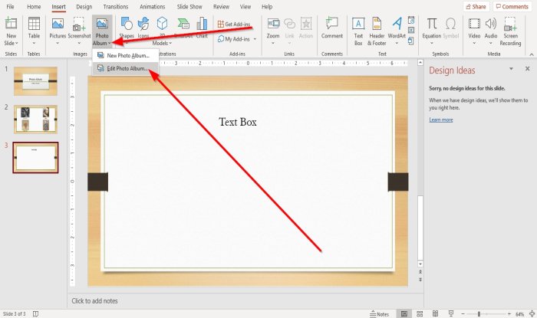Close the Design Ideas pane
This screenshot has width=537, height=318.
(x=528, y=69)
